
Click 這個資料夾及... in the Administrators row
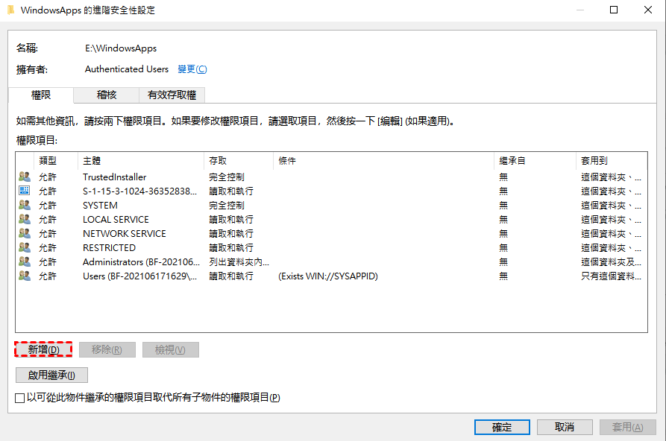pos(611,262)
